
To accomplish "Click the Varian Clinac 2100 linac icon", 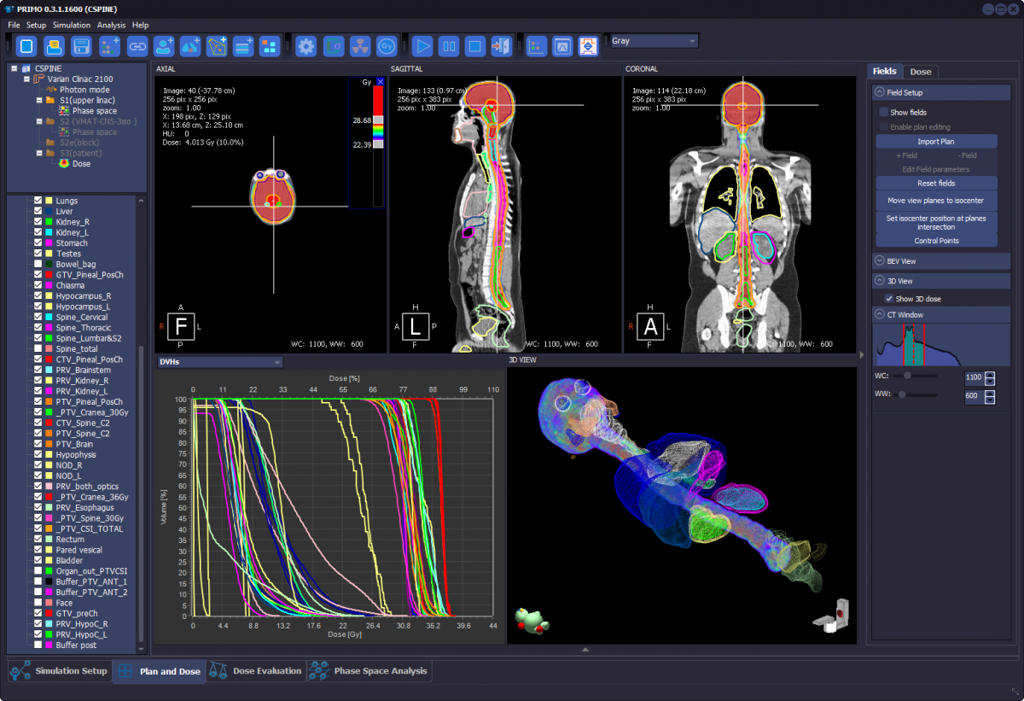I will coord(40,79).
